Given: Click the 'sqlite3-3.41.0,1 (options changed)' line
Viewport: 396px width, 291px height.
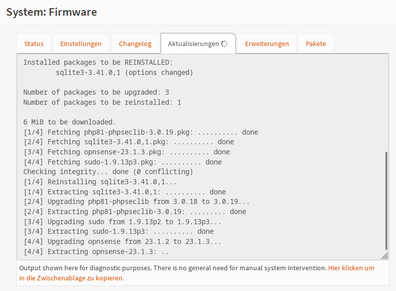Looking at the screenshot, I should tap(124, 72).
